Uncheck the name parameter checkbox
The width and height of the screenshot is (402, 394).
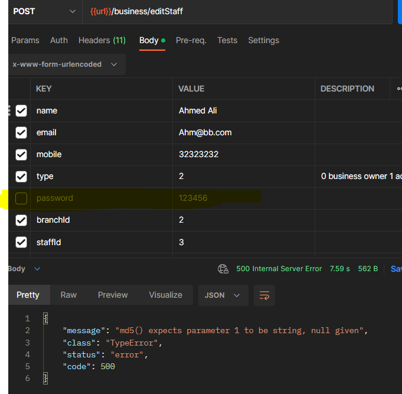pyautogui.click(x=21, y=110)
